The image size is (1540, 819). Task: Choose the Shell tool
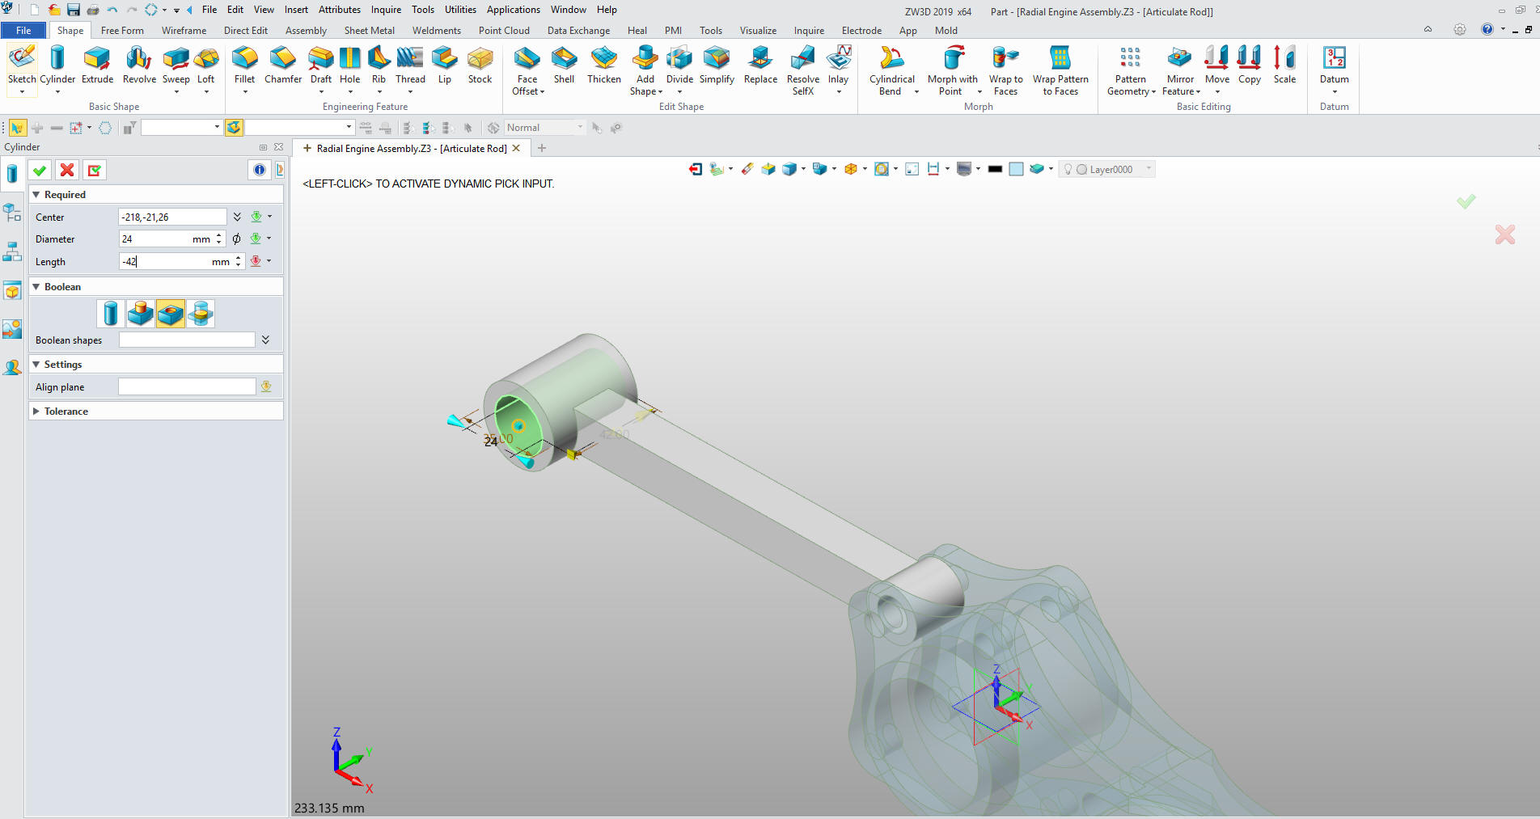pos(564,65)
